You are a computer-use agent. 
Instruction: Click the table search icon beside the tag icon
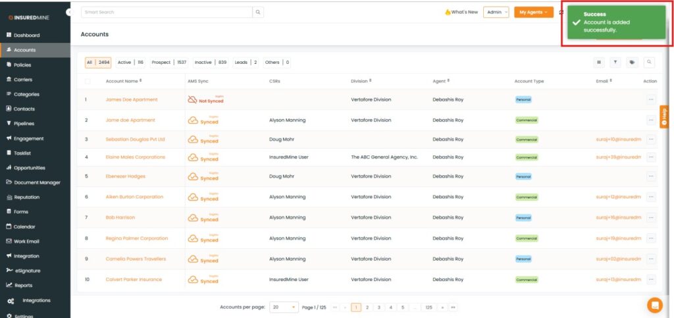(649, 63)
